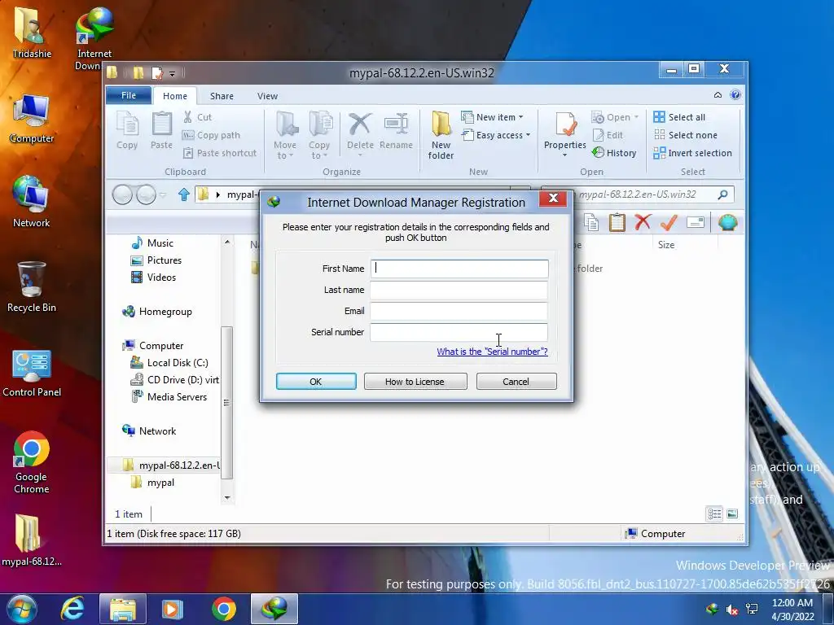Focus the Last name input field
This screenshot has width=834, height=625.
pos(459,290)
